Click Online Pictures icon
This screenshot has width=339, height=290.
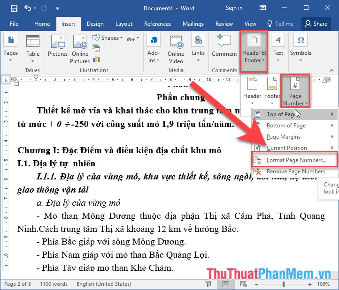[80, 49]
